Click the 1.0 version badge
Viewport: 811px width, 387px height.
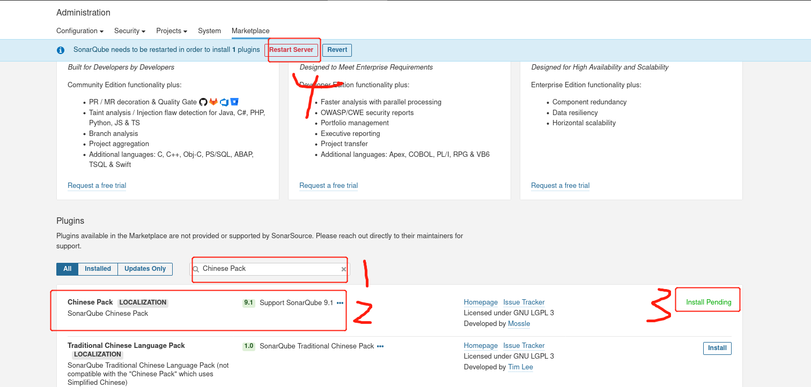click(x=248, y=346)
